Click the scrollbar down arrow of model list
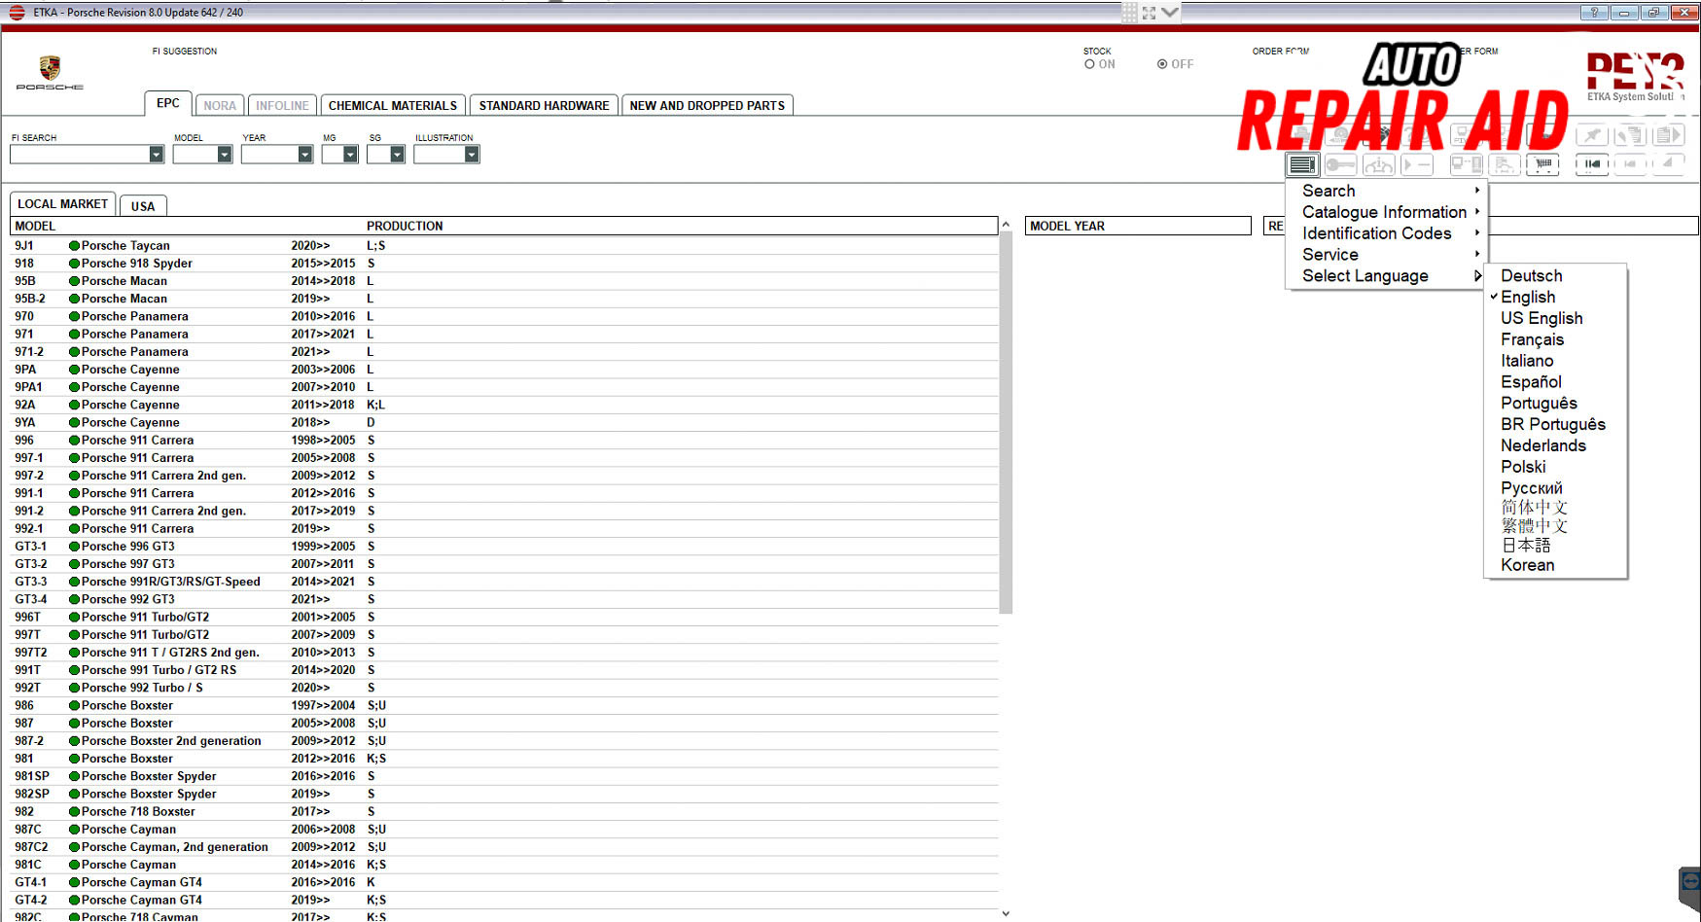This screenshot has height=922, width=1701. pyautogui.click(x=1006, y=913)
